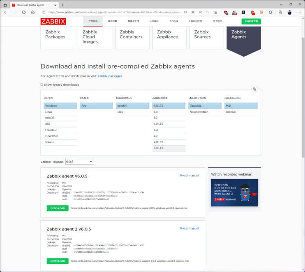The height and width of the screenshot is (272, 305).
Task: Open the ZABBIX社区 menu
Action: [x=196, y=21]
